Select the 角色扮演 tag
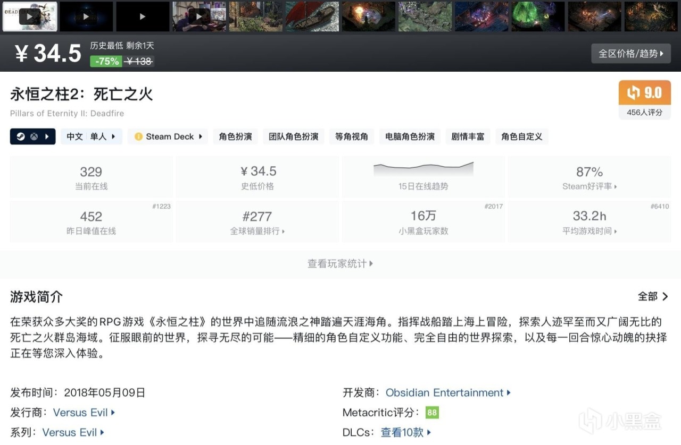This screenshot has width=681, height=445. click(235, 136)
